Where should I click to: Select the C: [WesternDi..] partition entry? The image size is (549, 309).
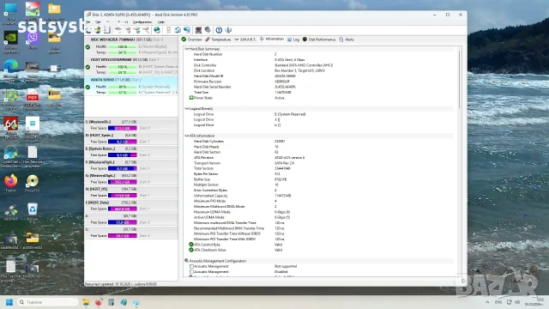(131, 125)
